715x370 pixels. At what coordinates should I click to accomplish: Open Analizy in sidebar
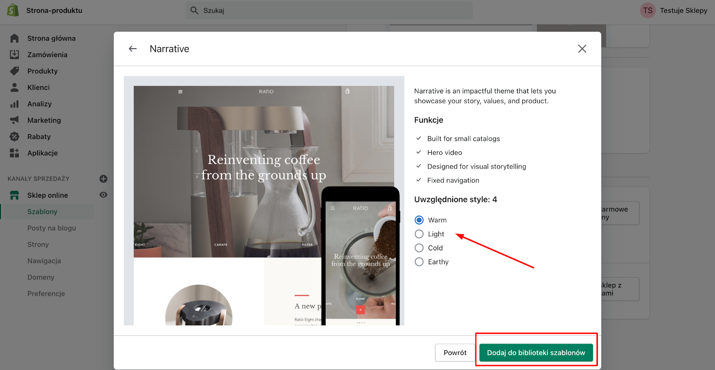click(x=39, y=104)
